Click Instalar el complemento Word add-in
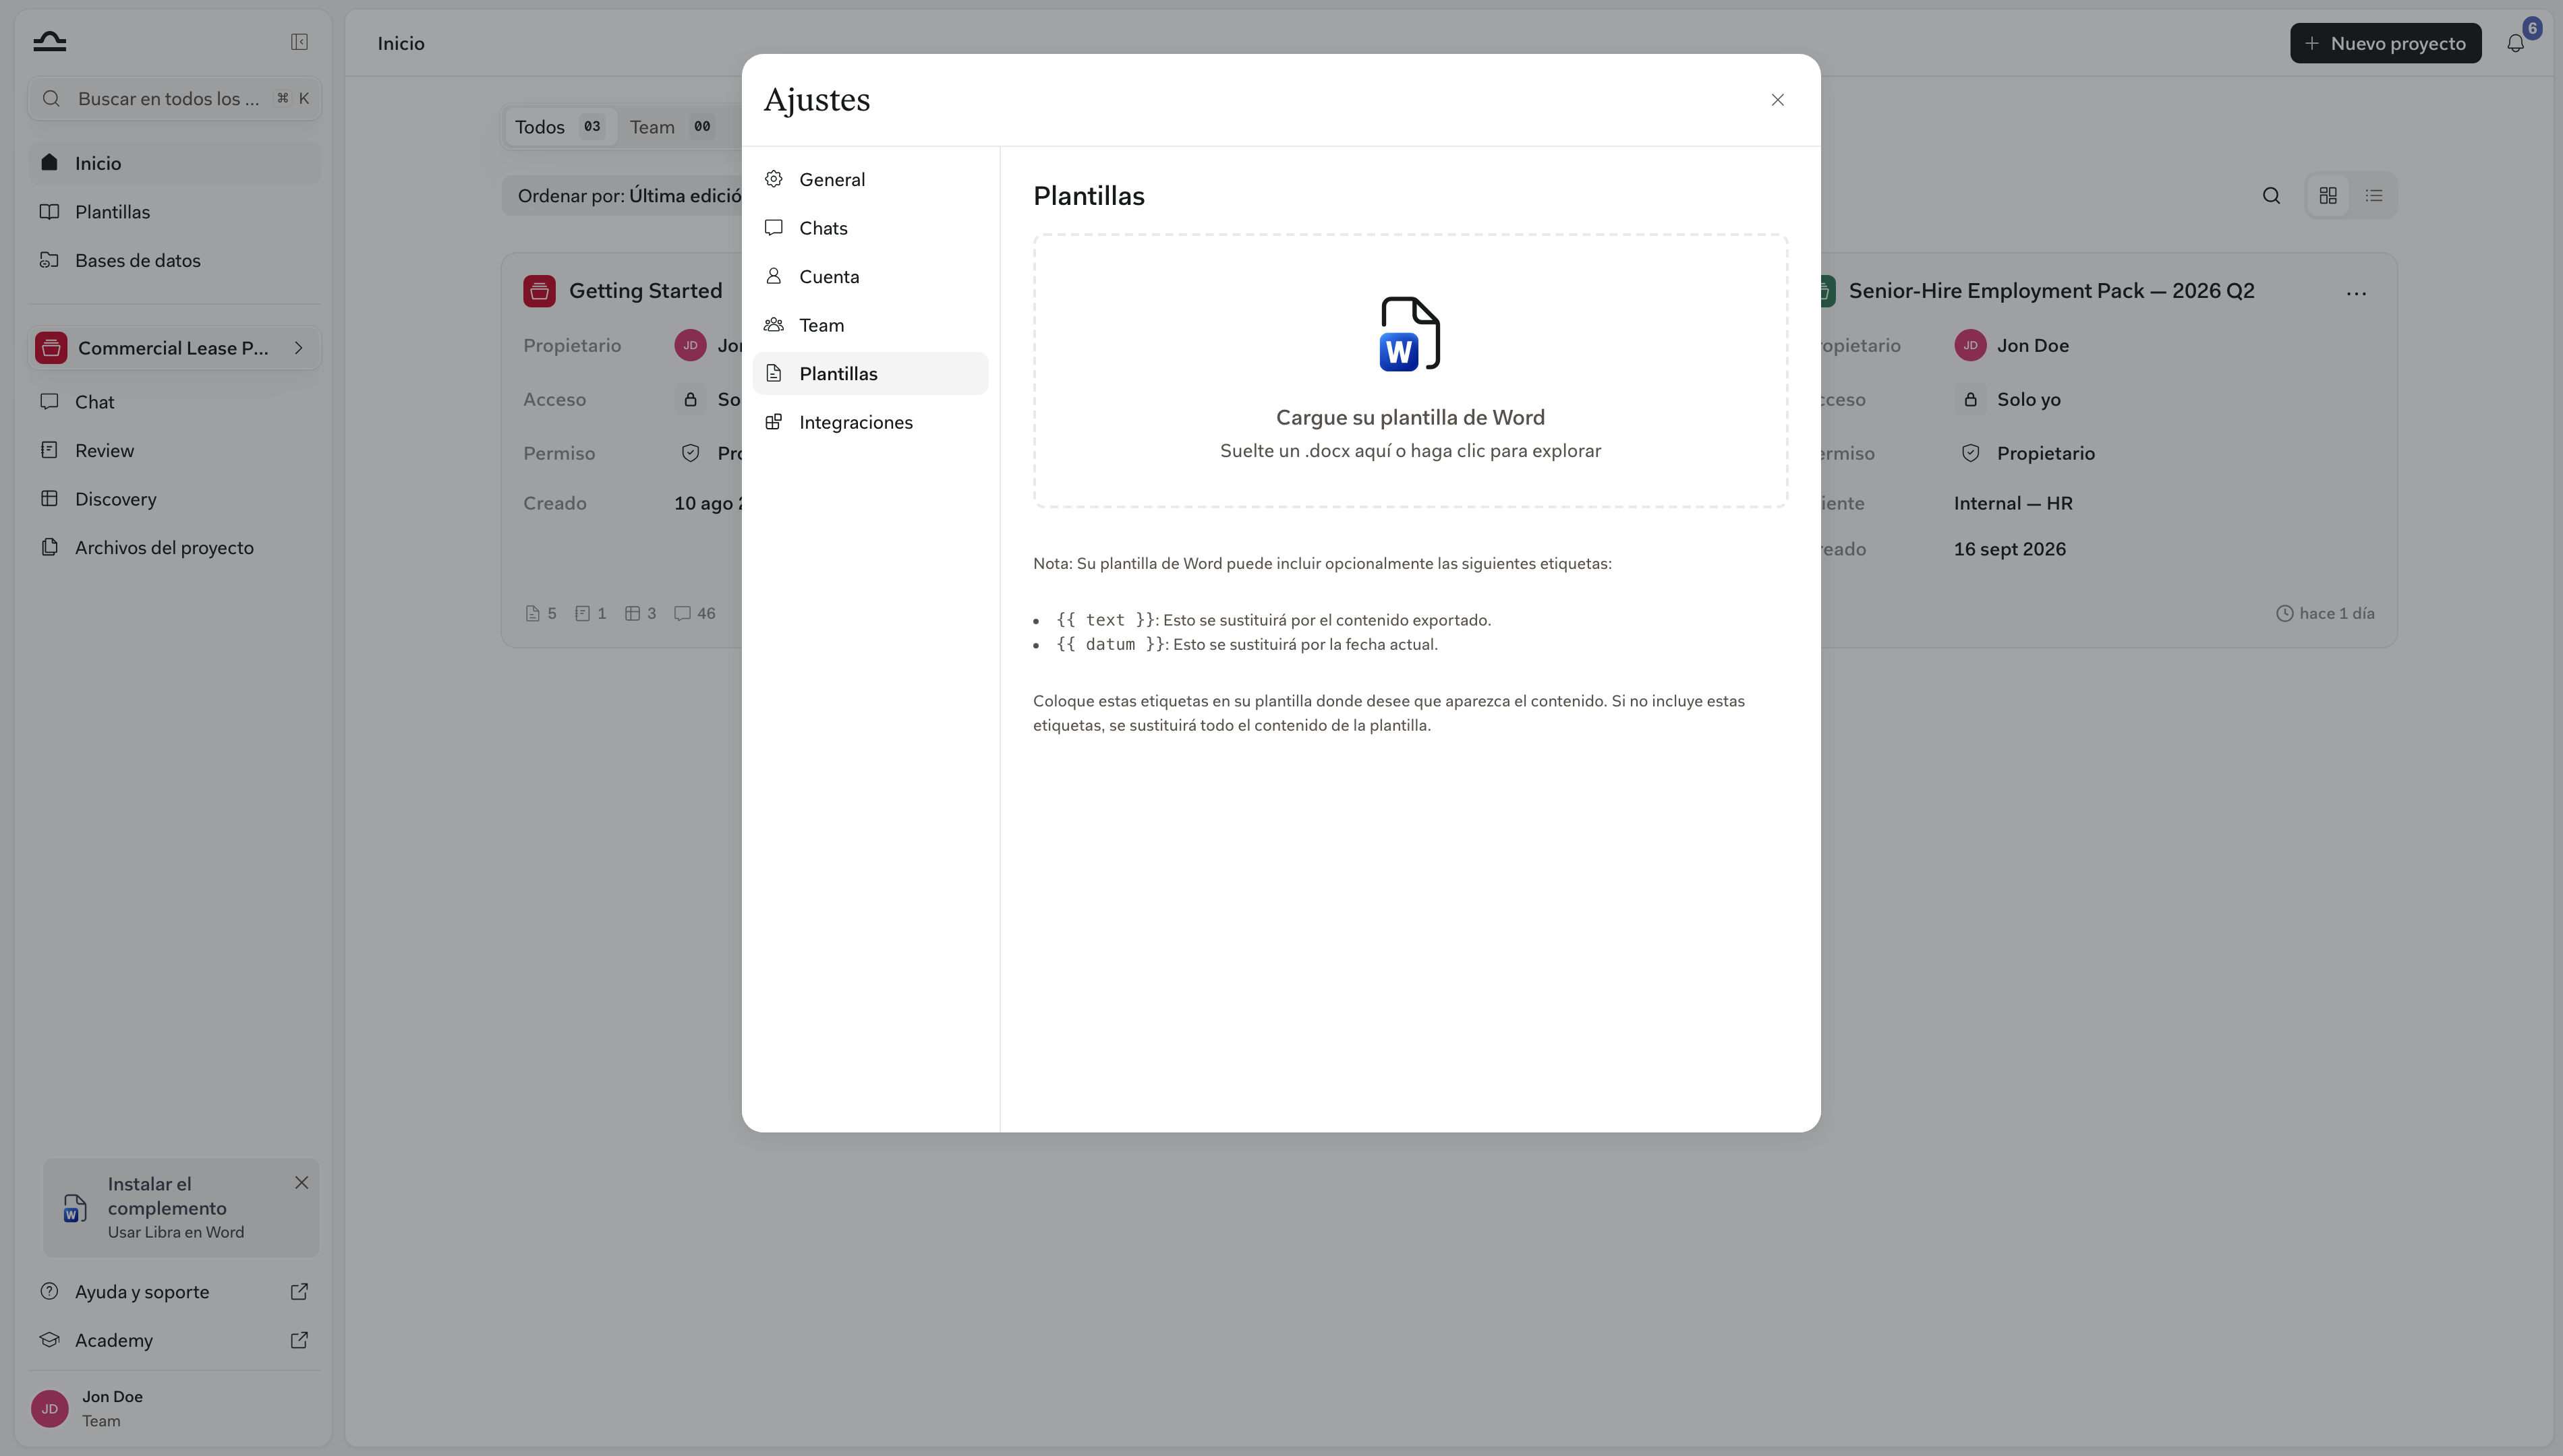2563x1456 pixels. pyautogui.click(x=180, y=1207)
